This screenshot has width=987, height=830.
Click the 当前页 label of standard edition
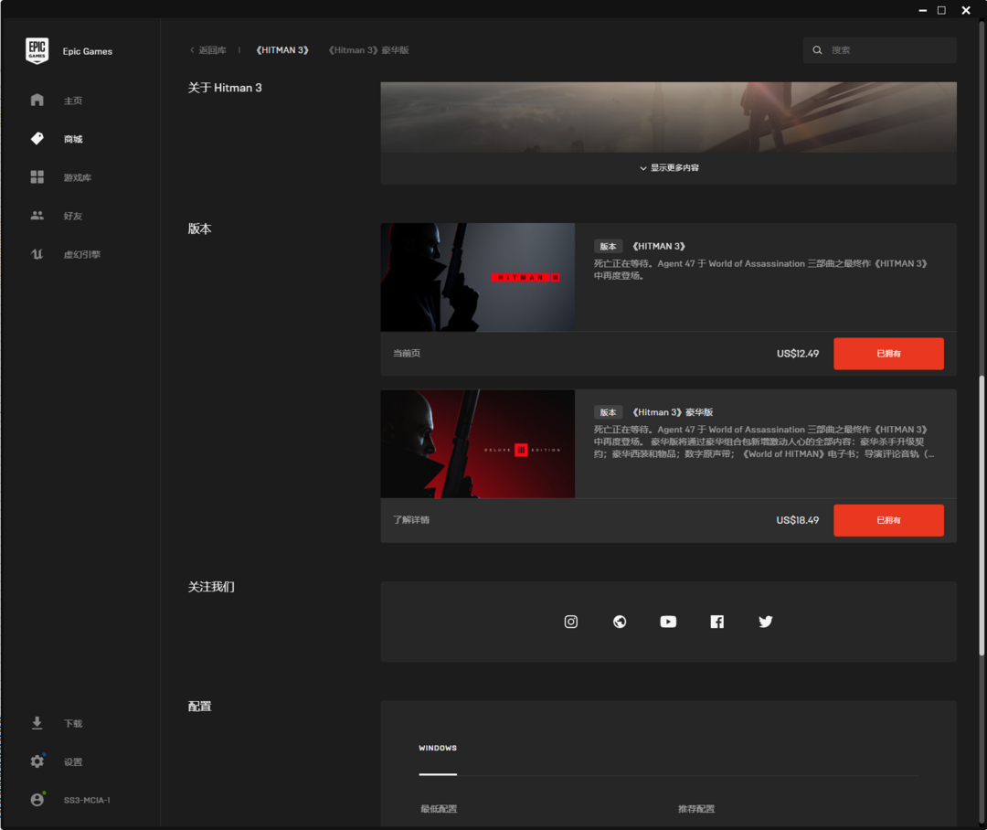click(x=407, y=353)
